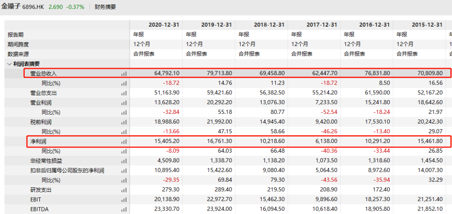
Task: Open chart icon for 扣非后归属母公司股东的净利润 row
Action: click(x=124, y=171)
